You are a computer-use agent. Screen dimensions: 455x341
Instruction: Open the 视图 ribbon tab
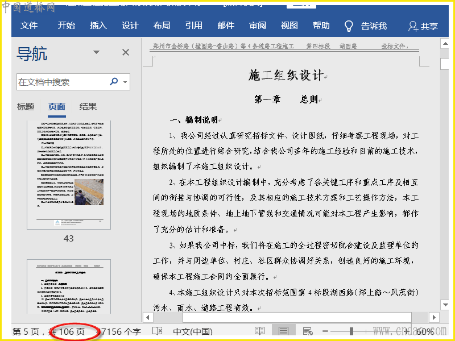pos(289,26)
